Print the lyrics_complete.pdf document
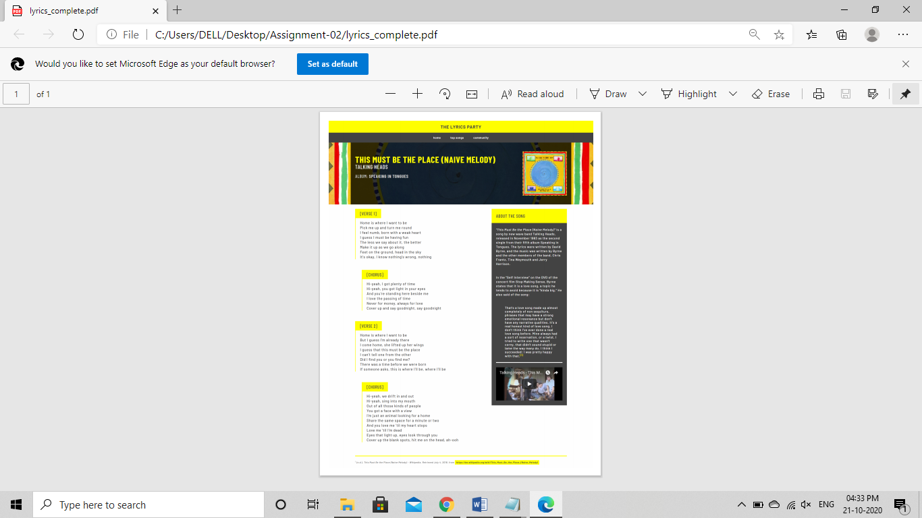922x518 pixels. [x=819, y=94]
